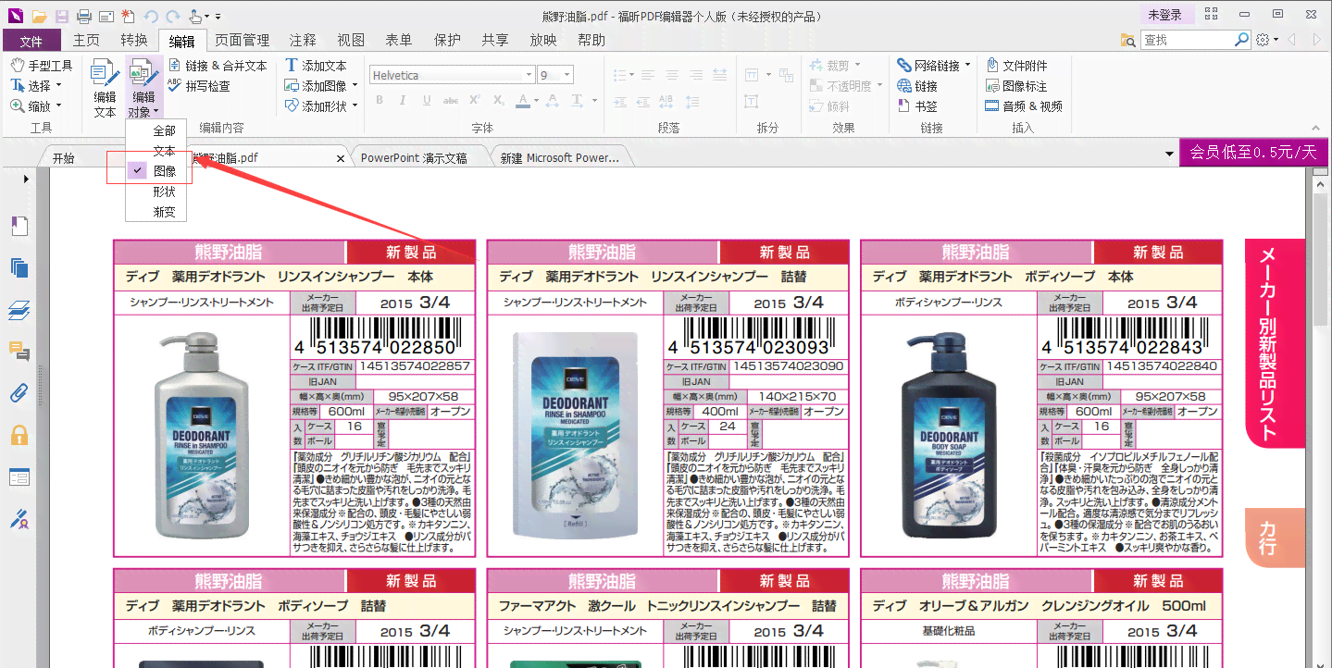
Task: Open the 文件 File menu
Action: click(x=31, y=41)
